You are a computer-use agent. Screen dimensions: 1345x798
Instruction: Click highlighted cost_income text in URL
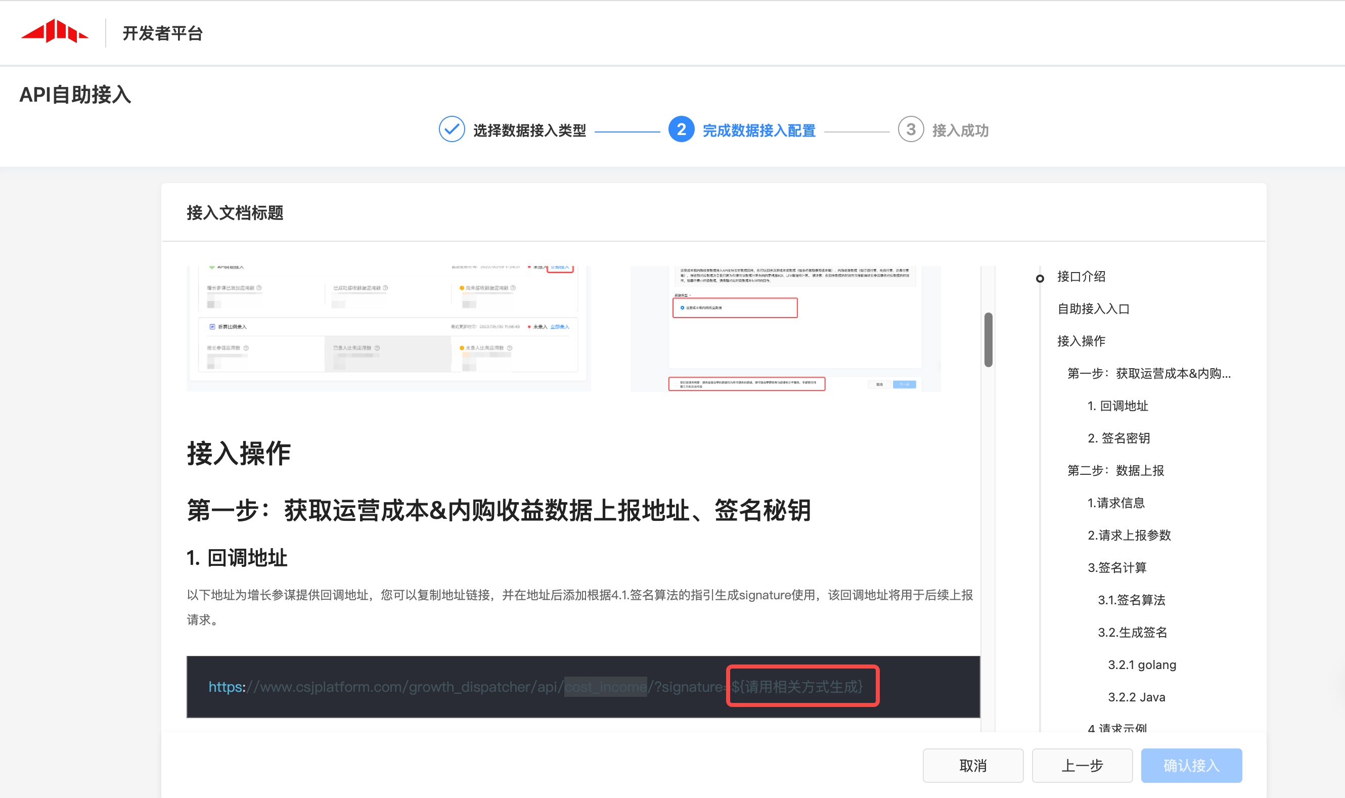pos(605,687)
